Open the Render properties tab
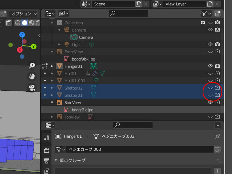Image resolution: width=232 pixels, height=174 pixels. pyautogui.click(x=47, y=151)
